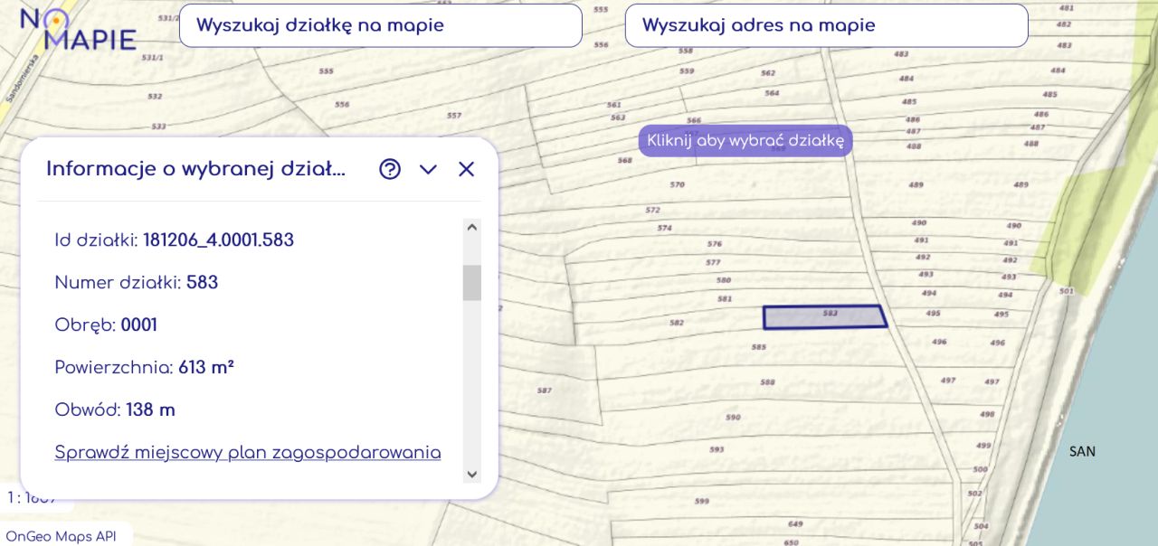Viewport: 1158px width, 546px height.
Task: Select parcel 588 on the map
Action: tap(767, 382)
